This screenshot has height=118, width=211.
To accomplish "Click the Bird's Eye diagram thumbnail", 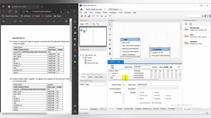I will [93, 36].
